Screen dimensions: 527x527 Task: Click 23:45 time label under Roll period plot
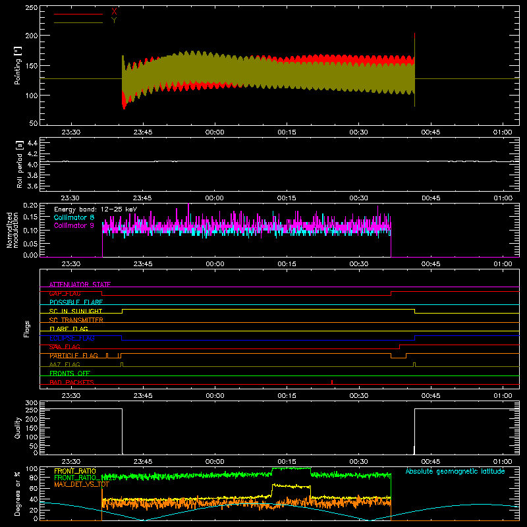142,198
